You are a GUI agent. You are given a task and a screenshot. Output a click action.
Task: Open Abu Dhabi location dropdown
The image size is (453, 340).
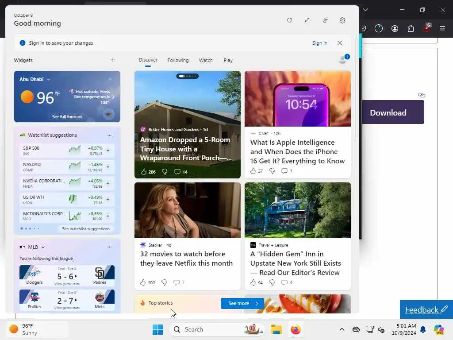pyautogui.click(x=35, y=79)
